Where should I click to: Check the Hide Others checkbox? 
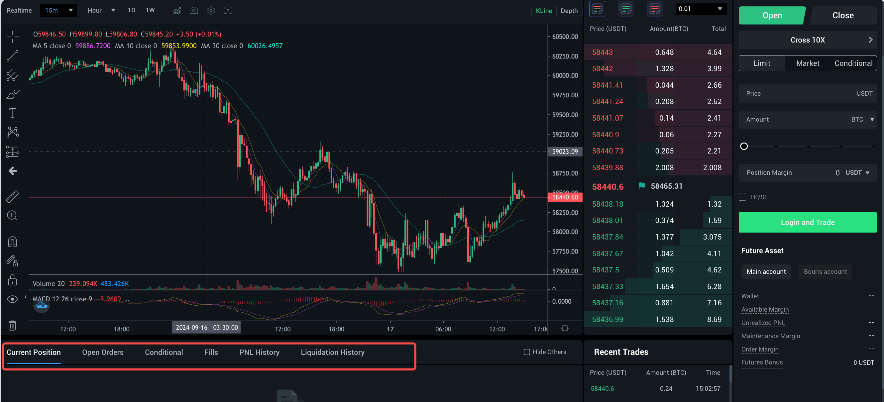[527, 352]
